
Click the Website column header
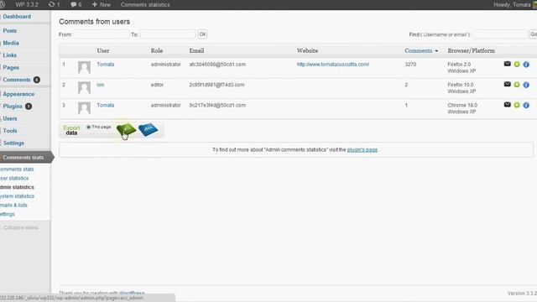[308, 50]
